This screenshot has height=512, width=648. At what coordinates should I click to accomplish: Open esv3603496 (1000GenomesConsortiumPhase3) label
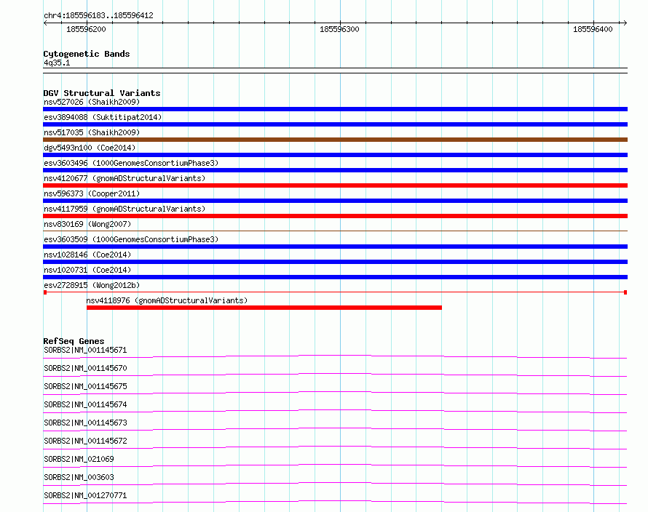pyautogui.click(x=131, y=163)
